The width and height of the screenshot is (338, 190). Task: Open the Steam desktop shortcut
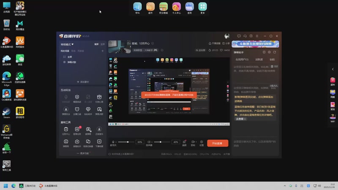point(7,113)
